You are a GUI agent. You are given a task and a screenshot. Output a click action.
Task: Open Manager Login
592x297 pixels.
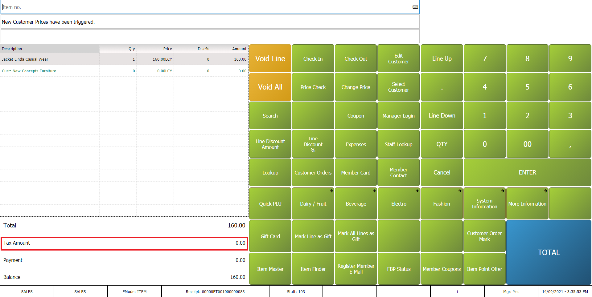pyautogui.click(x=398, y=116)
